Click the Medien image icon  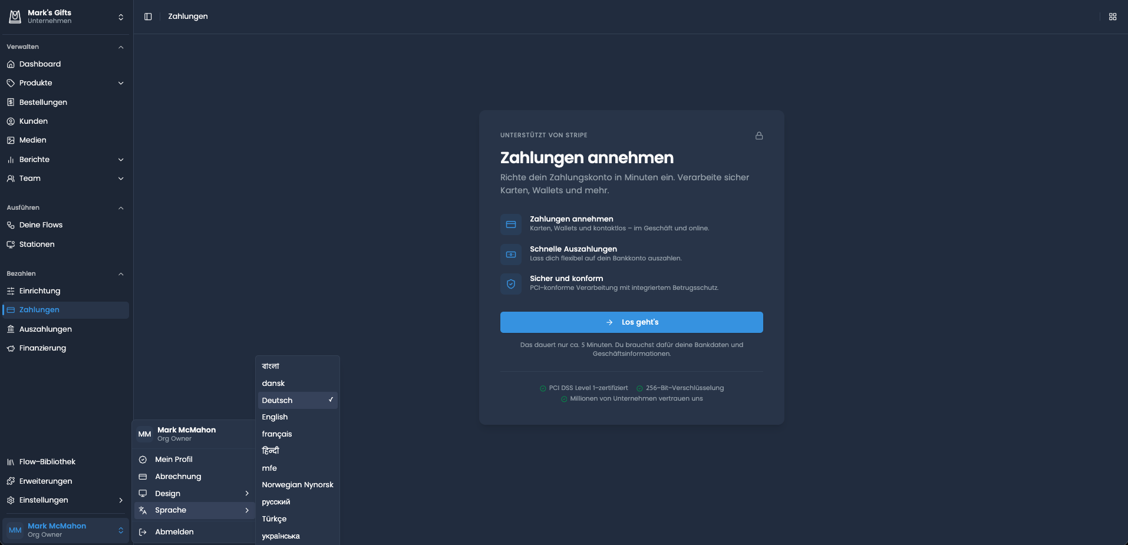(11, 140)
